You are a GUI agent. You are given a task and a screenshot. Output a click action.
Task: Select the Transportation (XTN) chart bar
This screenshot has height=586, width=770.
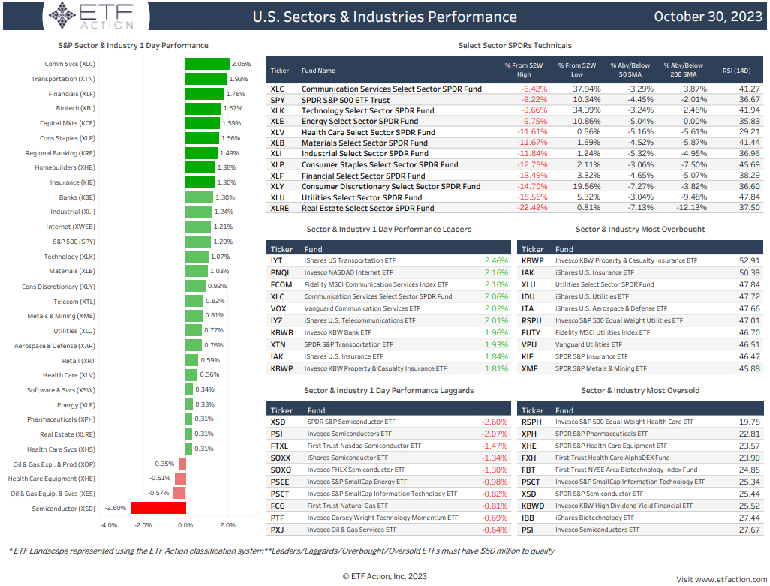(x=206, y=79)
